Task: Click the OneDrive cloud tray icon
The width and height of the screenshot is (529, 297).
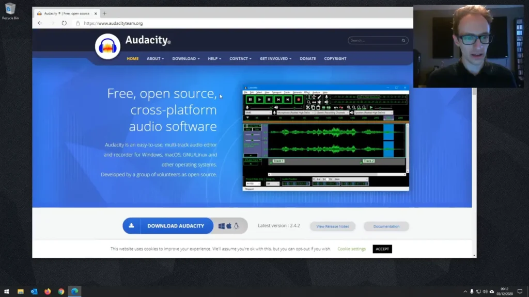Action: click(492, 292)
